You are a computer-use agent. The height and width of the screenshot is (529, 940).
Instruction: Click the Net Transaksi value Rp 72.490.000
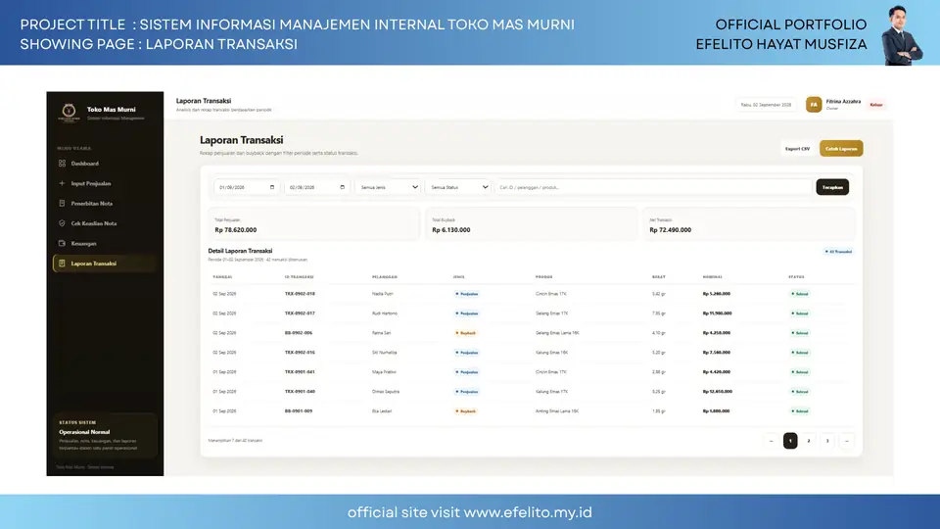tap(670, 229)
